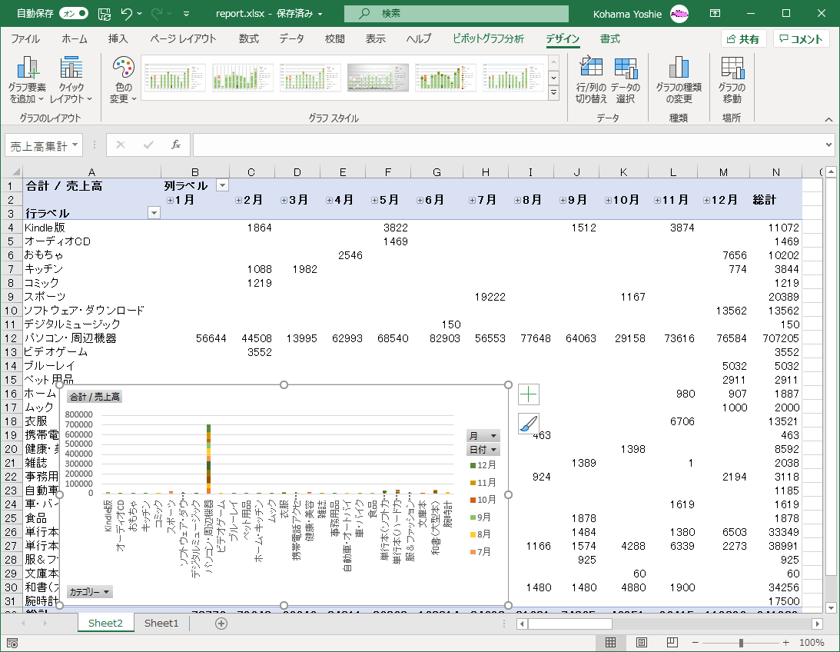Screen dimensions: 840x652
Task: Click the コメント button
Action: (802, 39)
